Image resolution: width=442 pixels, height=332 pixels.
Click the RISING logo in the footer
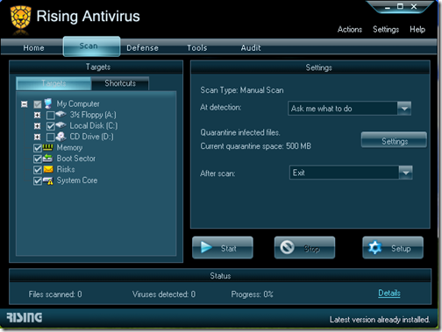[x=25, y=317]
